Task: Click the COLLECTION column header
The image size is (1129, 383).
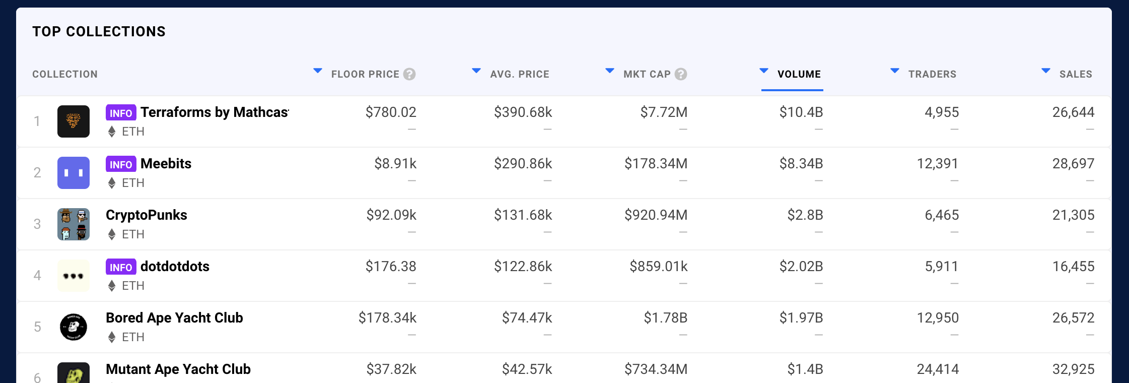Action: (65, 74)
